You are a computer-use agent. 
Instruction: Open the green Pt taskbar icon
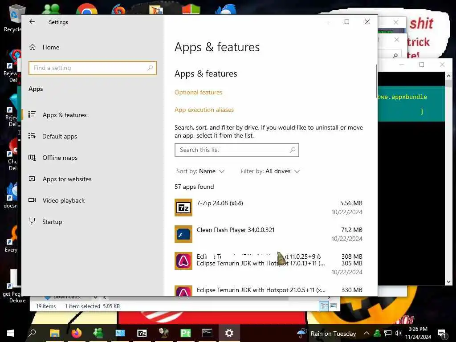tap(186, 333)
